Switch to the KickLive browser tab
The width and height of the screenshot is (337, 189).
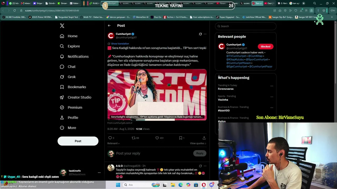point(95,3)
